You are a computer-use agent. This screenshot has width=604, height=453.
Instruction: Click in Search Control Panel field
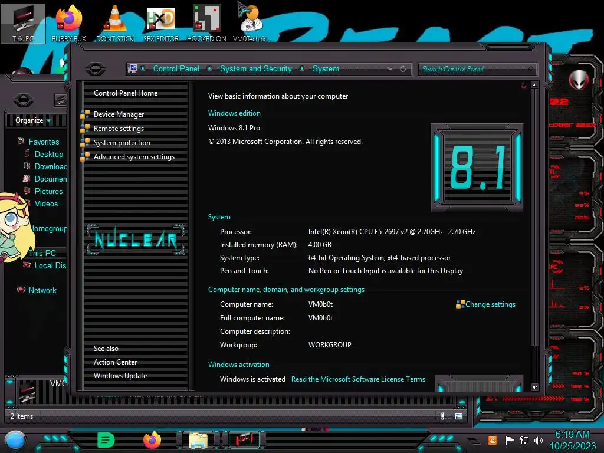pyautogui.click(x=477, y=69)
